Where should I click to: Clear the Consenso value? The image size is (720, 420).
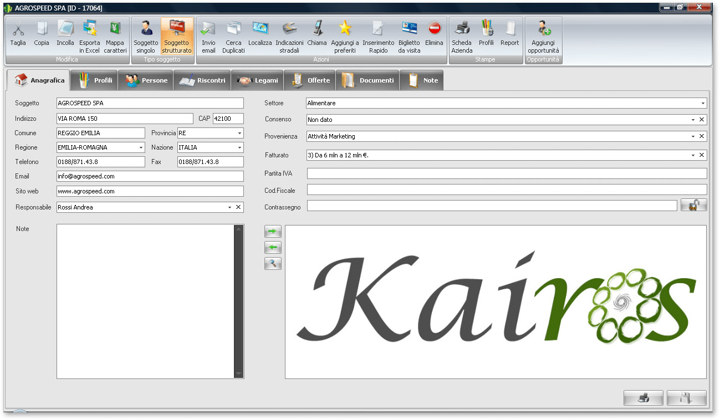pyautogui.click(x=702, y=120)
